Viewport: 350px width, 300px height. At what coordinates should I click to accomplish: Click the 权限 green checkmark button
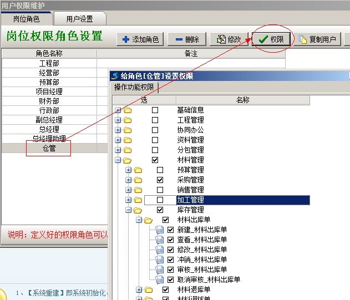(271, 39)
